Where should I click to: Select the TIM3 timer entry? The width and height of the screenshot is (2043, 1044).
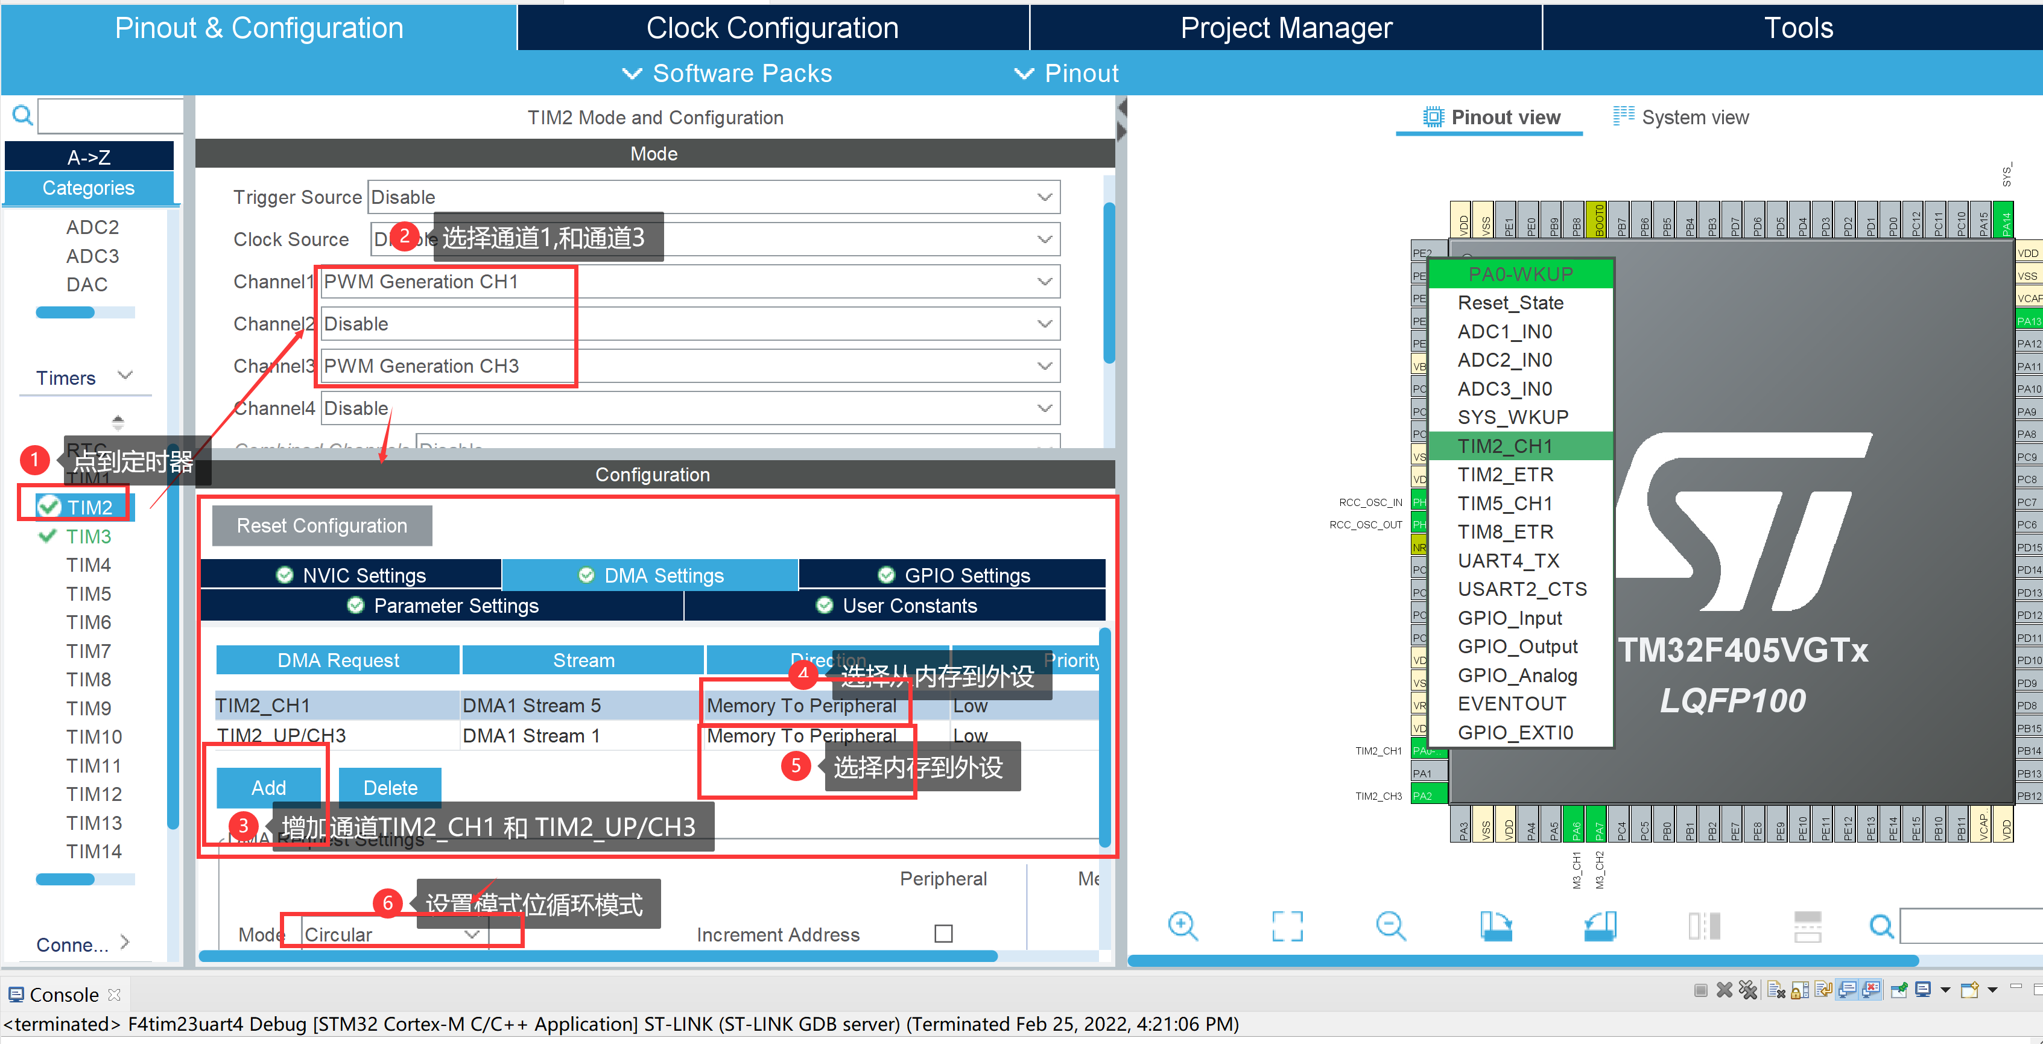pyautogui.click(x=88, y=537)
